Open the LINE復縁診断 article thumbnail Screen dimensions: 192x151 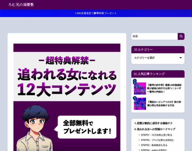tap(140, 88)
